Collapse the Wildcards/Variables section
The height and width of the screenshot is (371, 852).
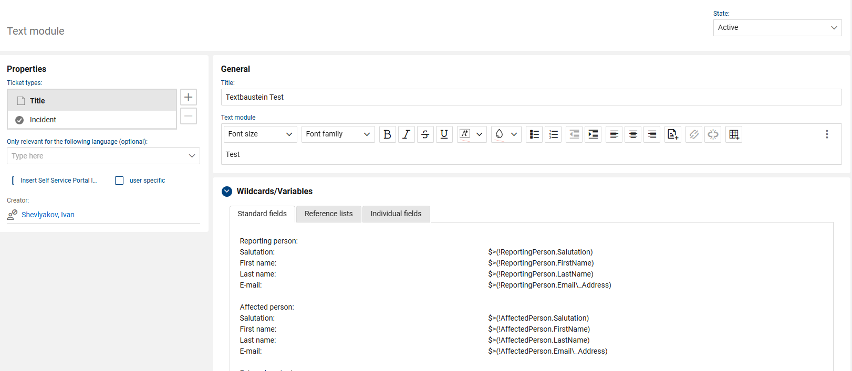227,192
